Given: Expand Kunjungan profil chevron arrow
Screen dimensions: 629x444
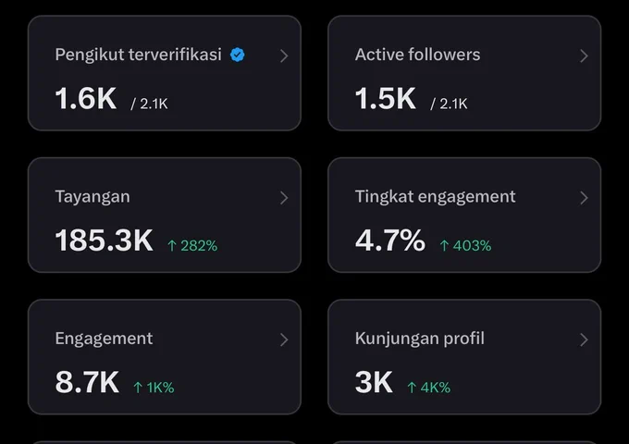Looking at the screenshot, I should [584, 339].
